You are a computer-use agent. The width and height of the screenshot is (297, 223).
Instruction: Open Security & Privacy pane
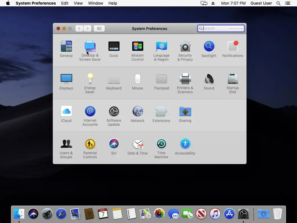pyautogui.click(x=185, y=51)
